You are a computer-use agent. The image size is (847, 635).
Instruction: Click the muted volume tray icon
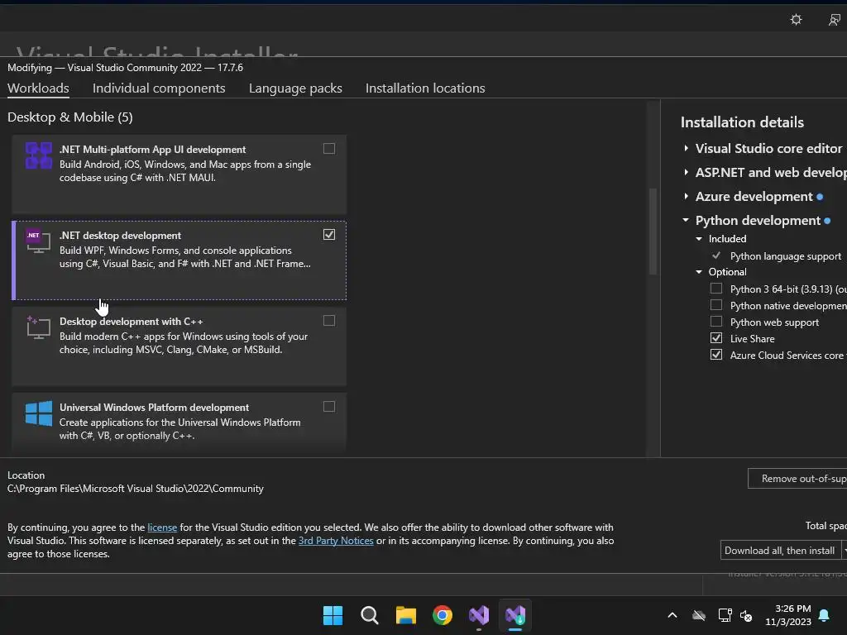pos(746,615)
